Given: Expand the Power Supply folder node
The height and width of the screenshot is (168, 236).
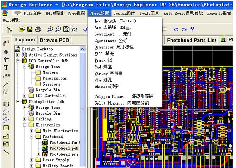Looking at the screenshot, I should (x=31, y=160).
